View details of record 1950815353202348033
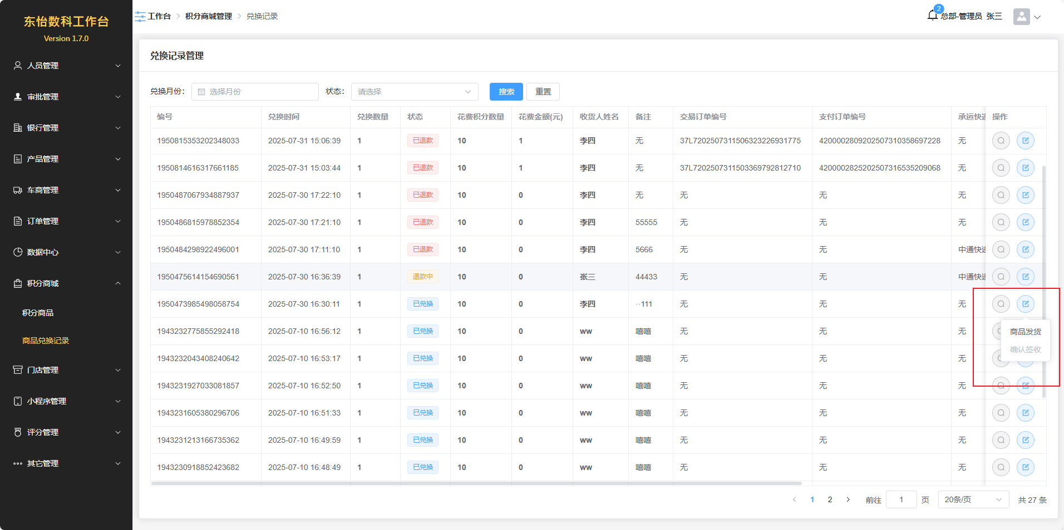The height and width of the screenshot is (530, 1064). point(1001,141)
